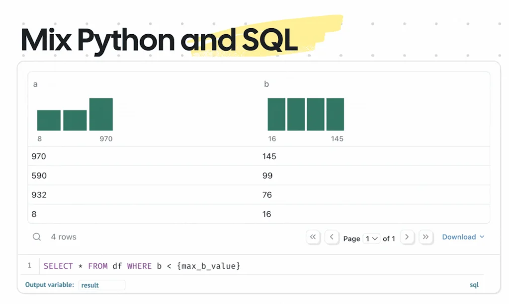Click the search magnifier icon in table footer
Screen dimensions: 509x304
tap(37, 237)
